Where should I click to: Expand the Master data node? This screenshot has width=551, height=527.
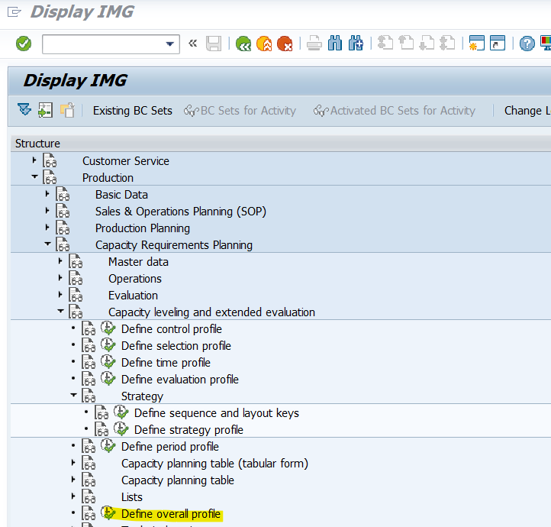click(x=60, y=261)
